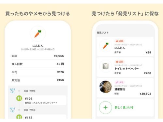This screenshot has height=122, width=163.
Task: Click the 総額 ¥6,955 row
Action: tap(38, 56)
